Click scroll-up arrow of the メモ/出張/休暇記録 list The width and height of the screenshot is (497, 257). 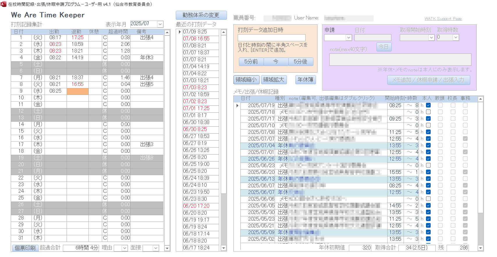pyautogui.click(x=481, y=99)
